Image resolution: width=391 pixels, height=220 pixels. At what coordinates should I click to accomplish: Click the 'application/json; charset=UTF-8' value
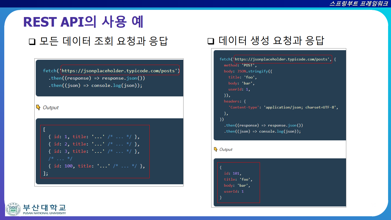[300, 107]
